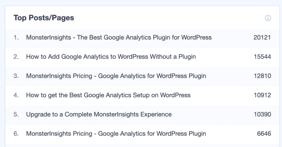Open the Add Google Analytics Without a Plugin post
This screenshot has height=147, width=282.
(x=111, y=57)
